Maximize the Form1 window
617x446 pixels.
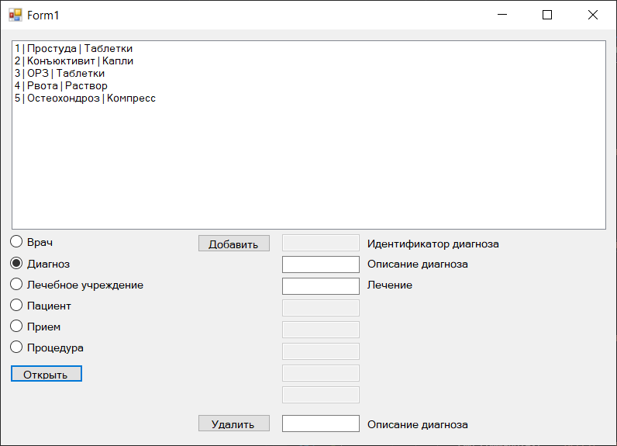click(x=547, y=15)
